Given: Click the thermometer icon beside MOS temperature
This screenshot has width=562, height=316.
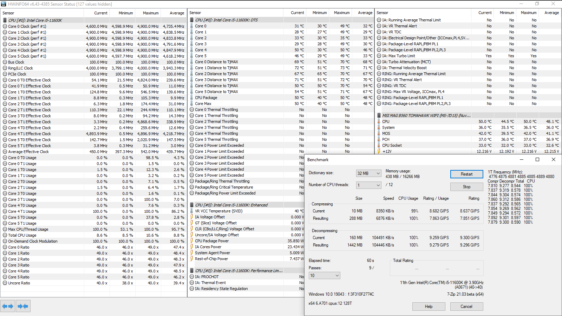Looking at the screenshot, I should [x=379, y=133].
